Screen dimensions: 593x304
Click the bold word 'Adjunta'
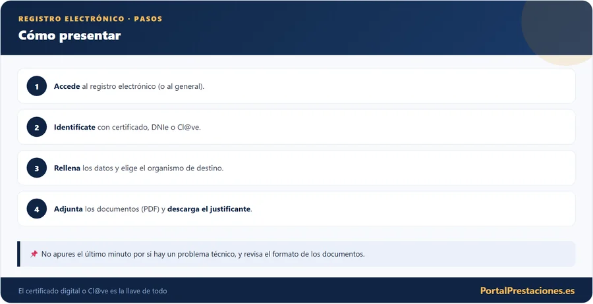pyautogui.click(x=68, y=209)
